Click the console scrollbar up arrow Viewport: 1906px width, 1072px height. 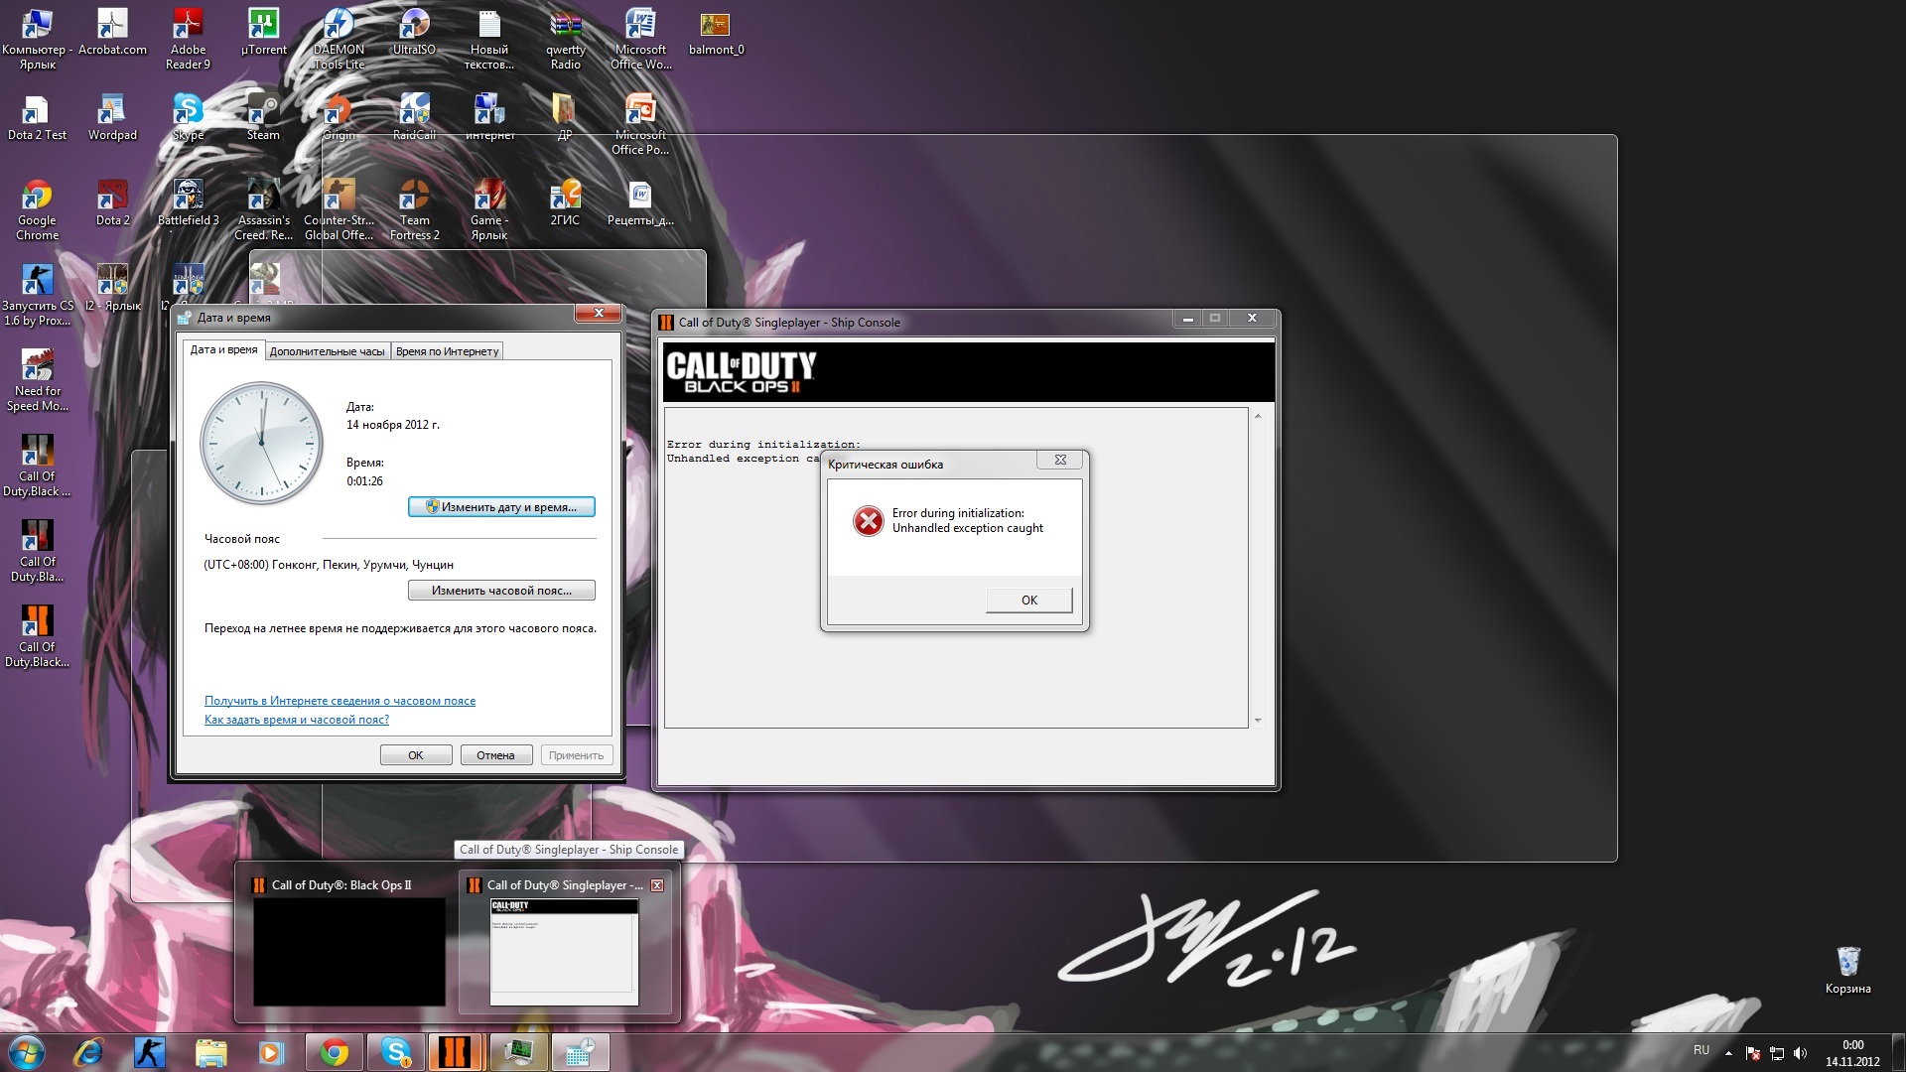click(x=1258, y=417)
